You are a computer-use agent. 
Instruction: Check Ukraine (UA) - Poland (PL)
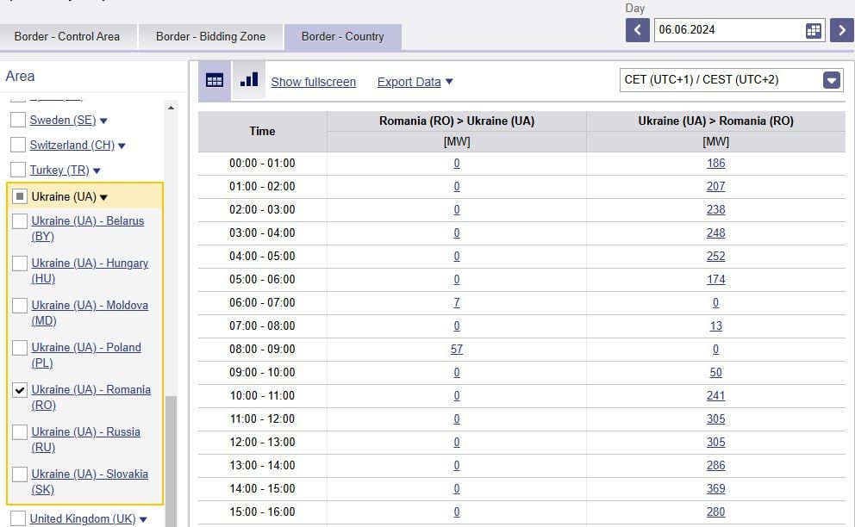pyautogui.click(x=19, y=348)
